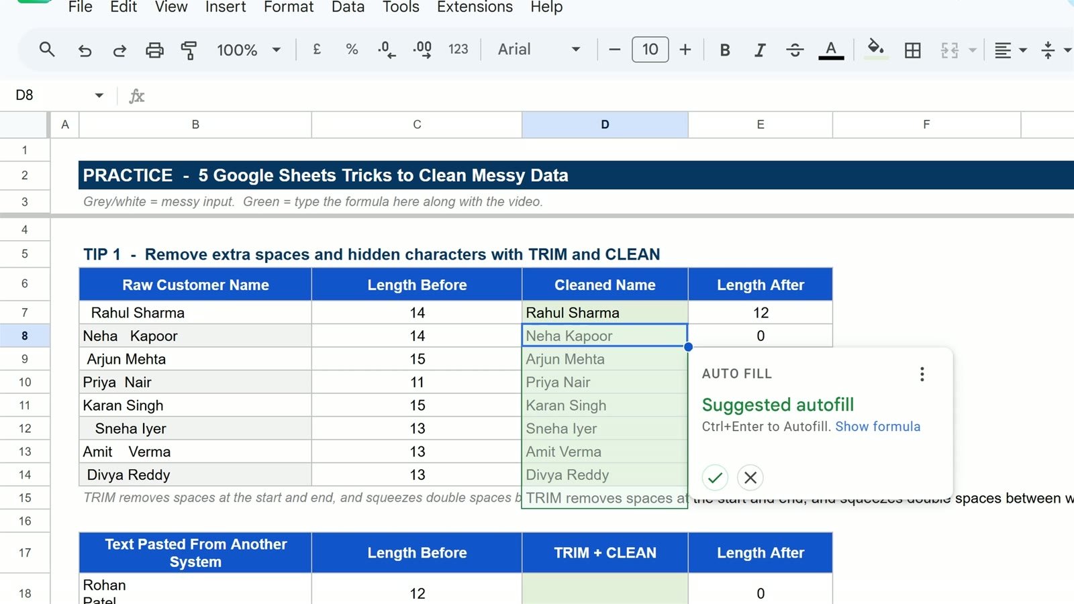Click the Raw Customer Name header cell
This screenshot has height=604, width=1074.
click(195, 285)
